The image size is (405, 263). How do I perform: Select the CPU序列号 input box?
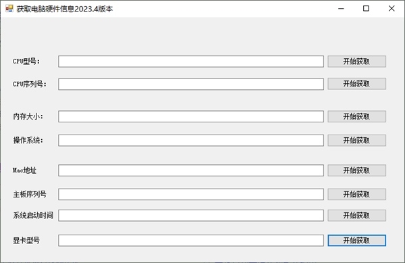191,84
